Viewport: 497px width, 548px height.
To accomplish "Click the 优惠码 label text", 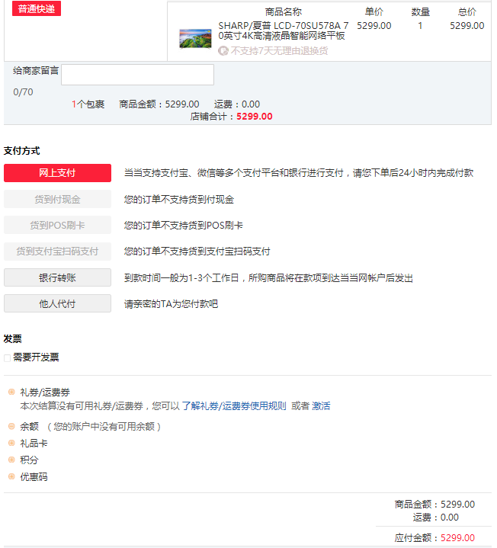I will click(x=34, y=476).
